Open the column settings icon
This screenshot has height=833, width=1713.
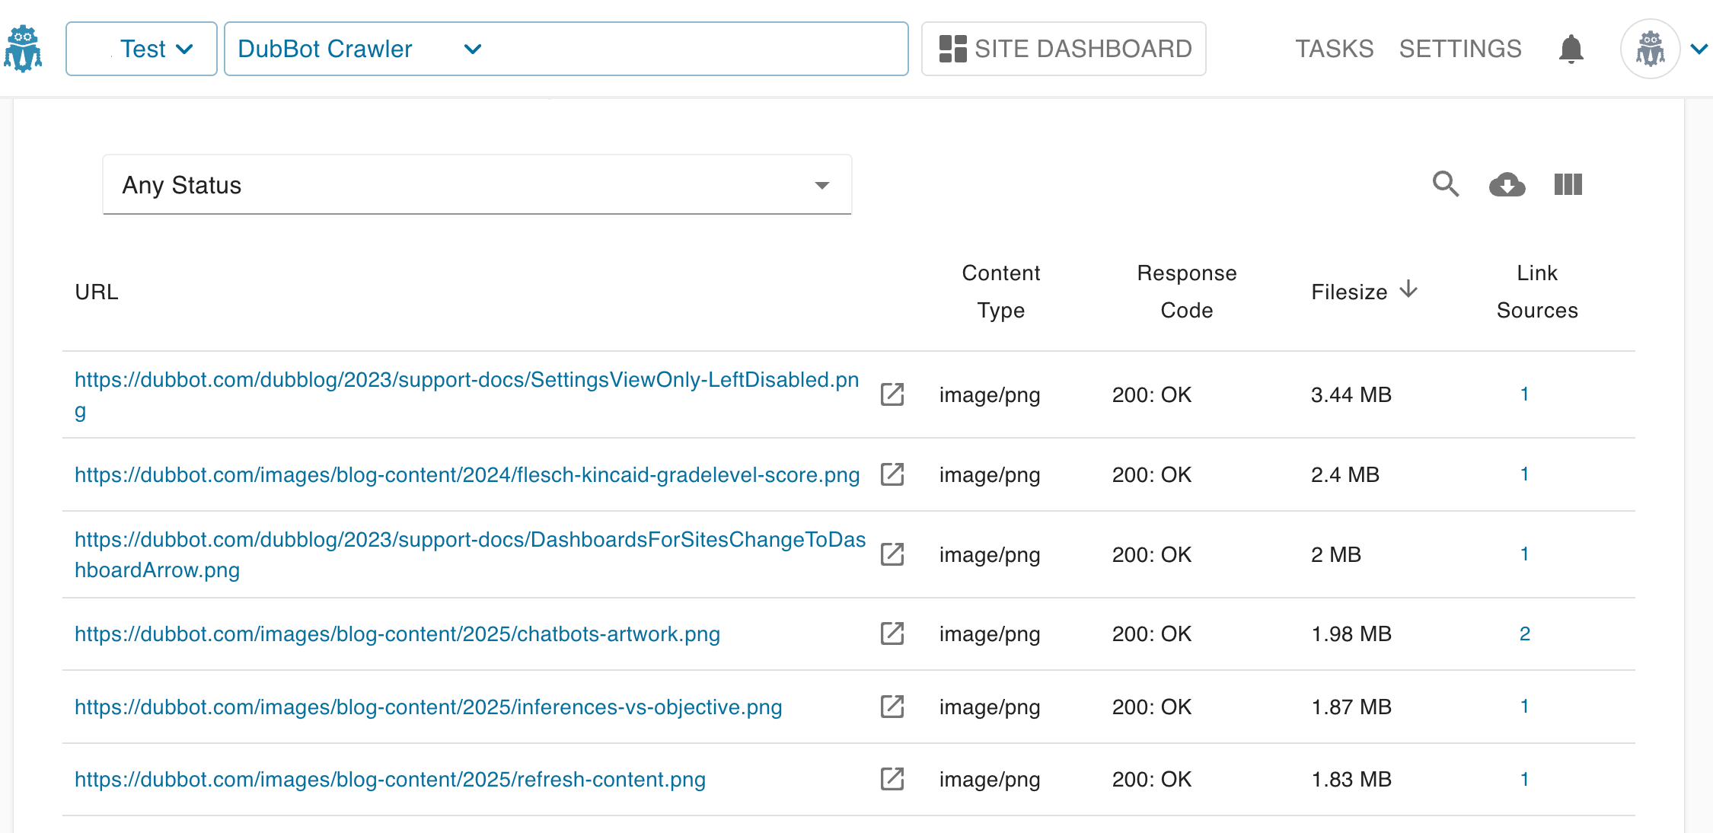[x=1567, y=184]
